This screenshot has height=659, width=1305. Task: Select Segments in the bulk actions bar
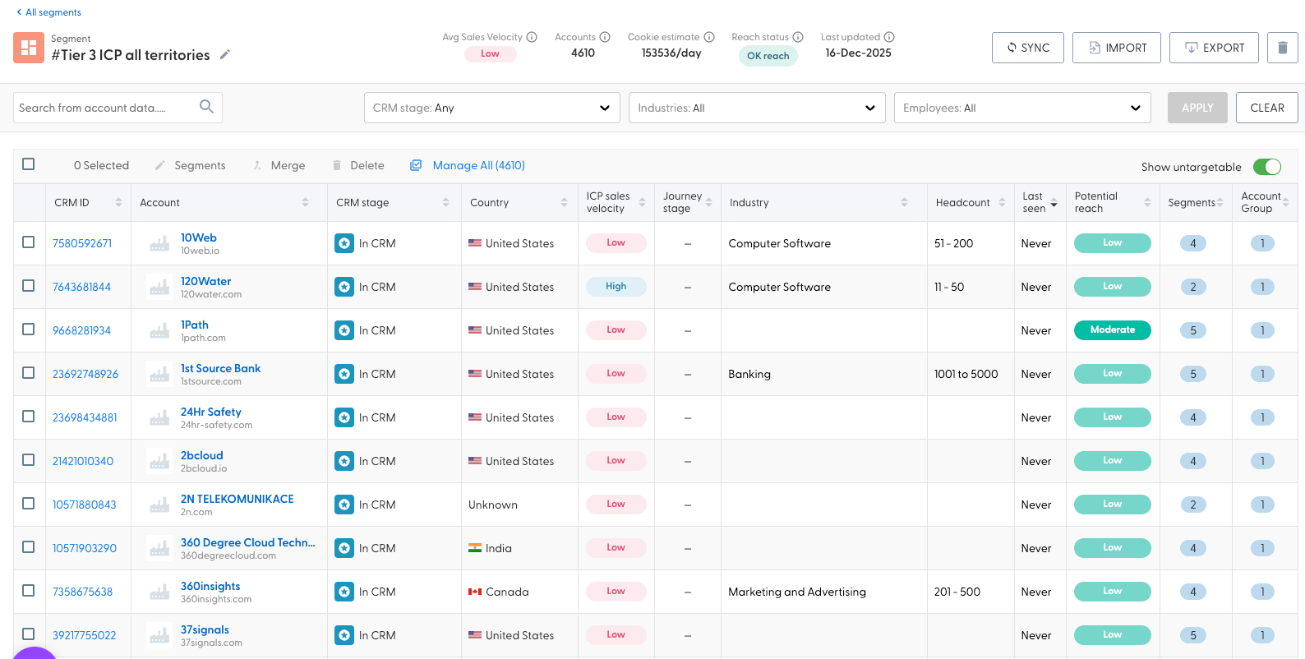point(191,166)
